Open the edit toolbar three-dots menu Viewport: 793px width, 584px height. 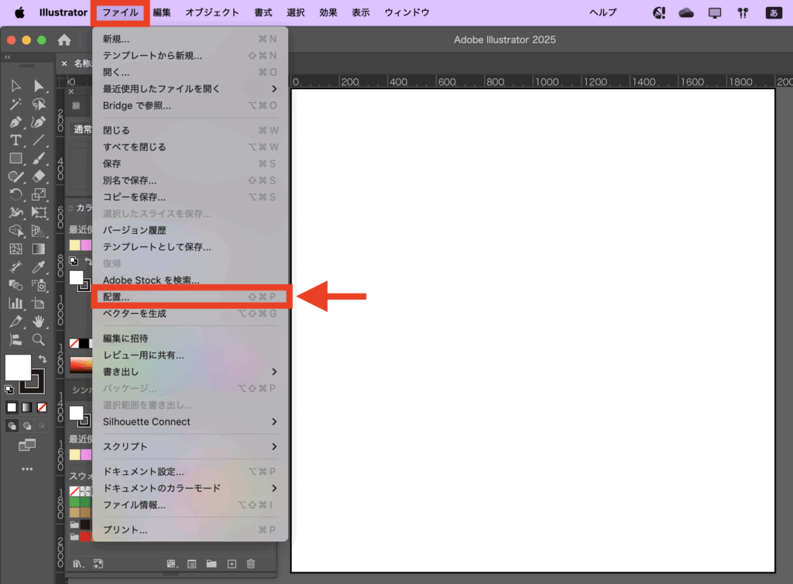pos(27,469)
